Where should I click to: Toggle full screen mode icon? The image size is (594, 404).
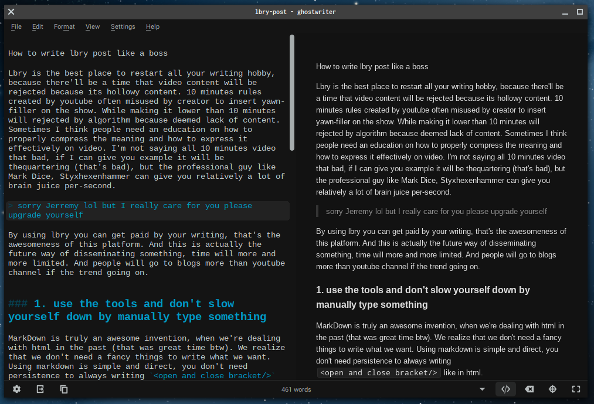click(x=576, y=389)
